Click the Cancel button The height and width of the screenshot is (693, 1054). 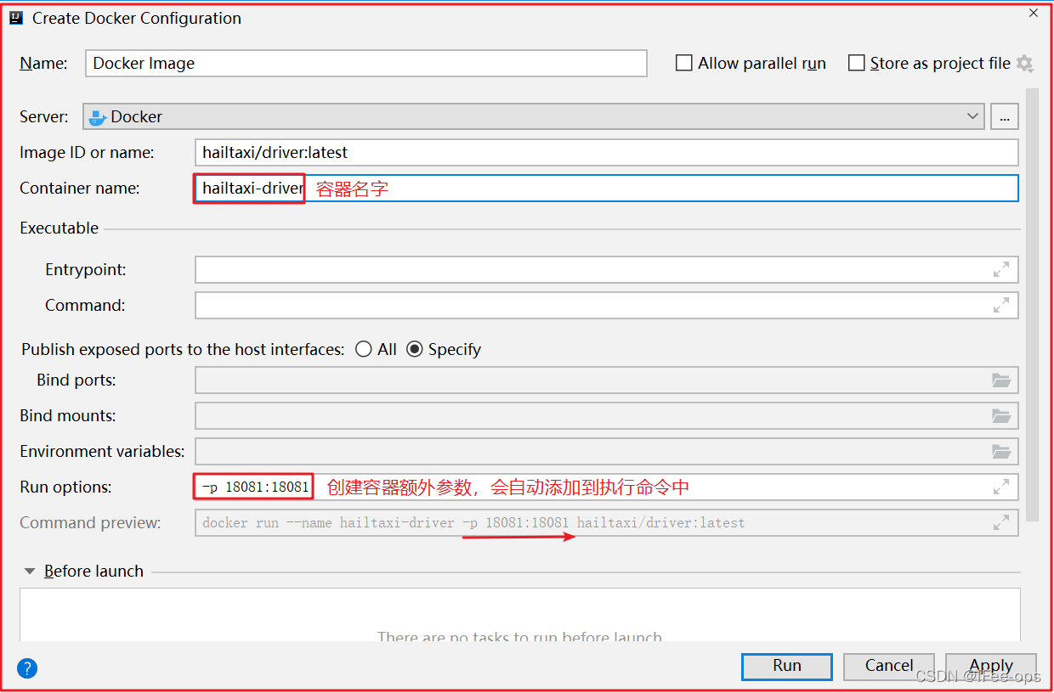[x=889, y=666]
